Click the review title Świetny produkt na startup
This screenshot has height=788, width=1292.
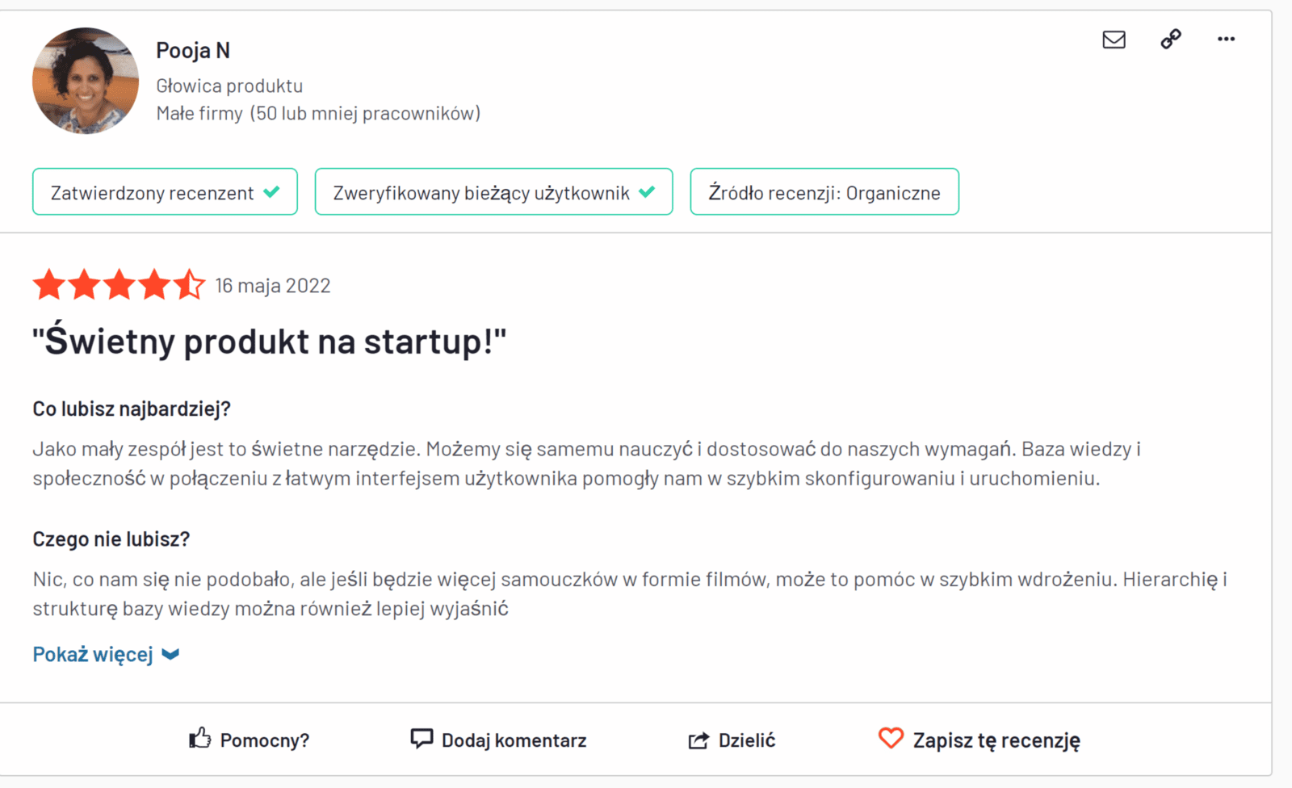point(269,342)
